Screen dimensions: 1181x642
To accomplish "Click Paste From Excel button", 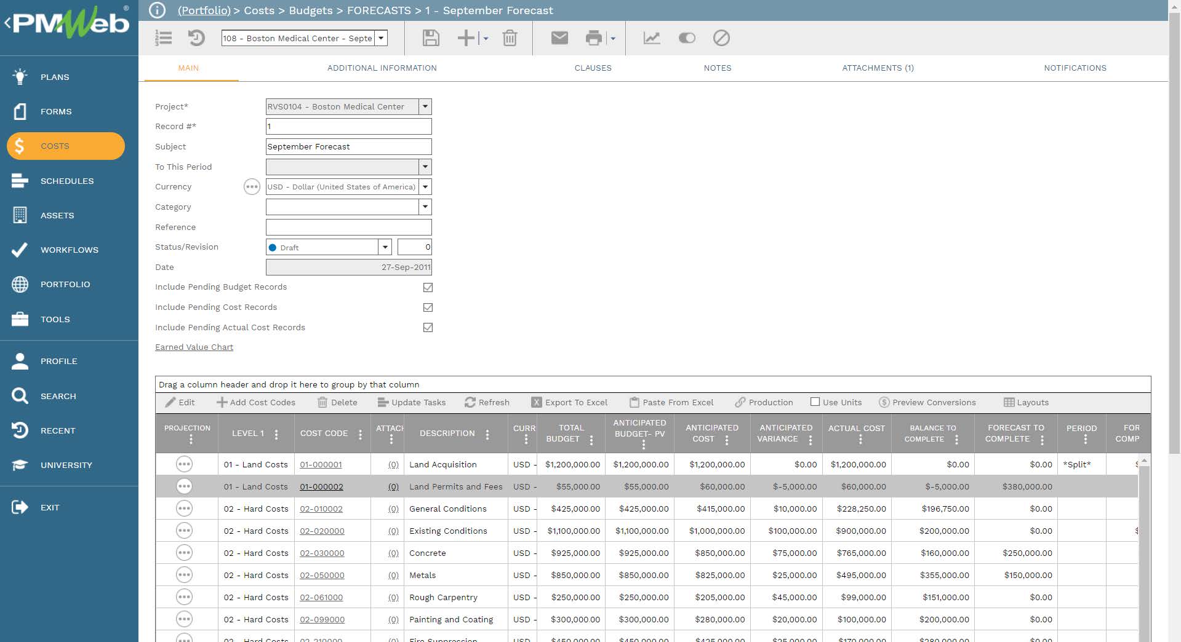I will point(671,402).
